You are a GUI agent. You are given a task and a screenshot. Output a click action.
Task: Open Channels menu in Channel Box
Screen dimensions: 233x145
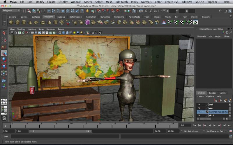click(201, 37)
